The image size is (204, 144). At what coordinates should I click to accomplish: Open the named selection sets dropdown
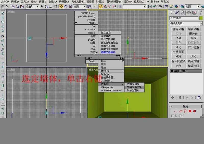145,7
